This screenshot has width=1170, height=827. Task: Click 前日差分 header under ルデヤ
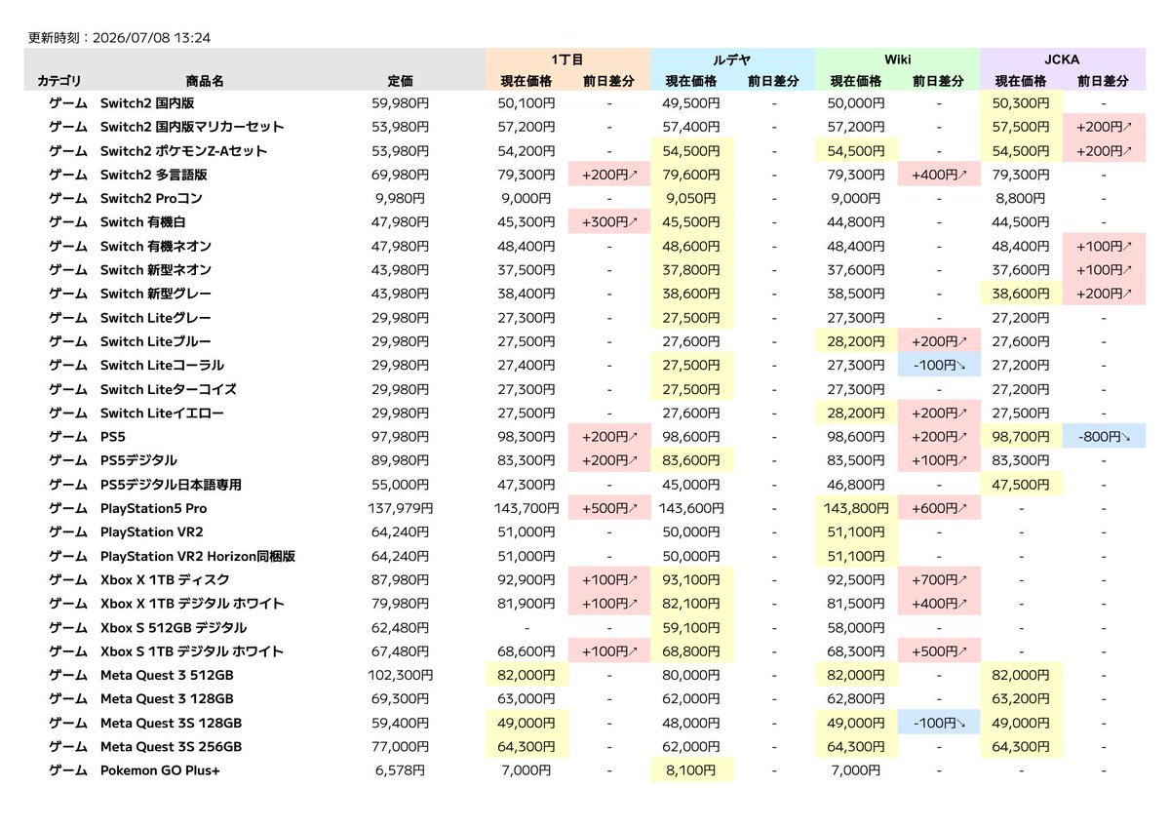point(774,82)
